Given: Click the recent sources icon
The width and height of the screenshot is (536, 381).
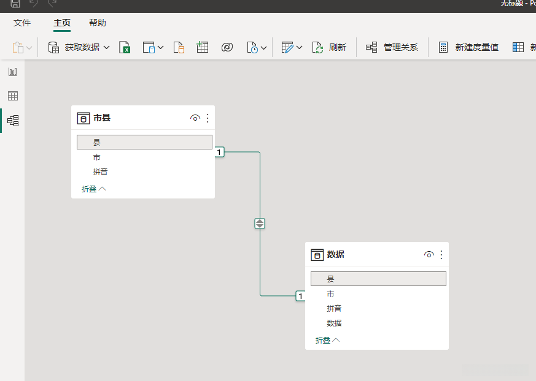Looking at the screenshot, I should click(x=252, y=47).
